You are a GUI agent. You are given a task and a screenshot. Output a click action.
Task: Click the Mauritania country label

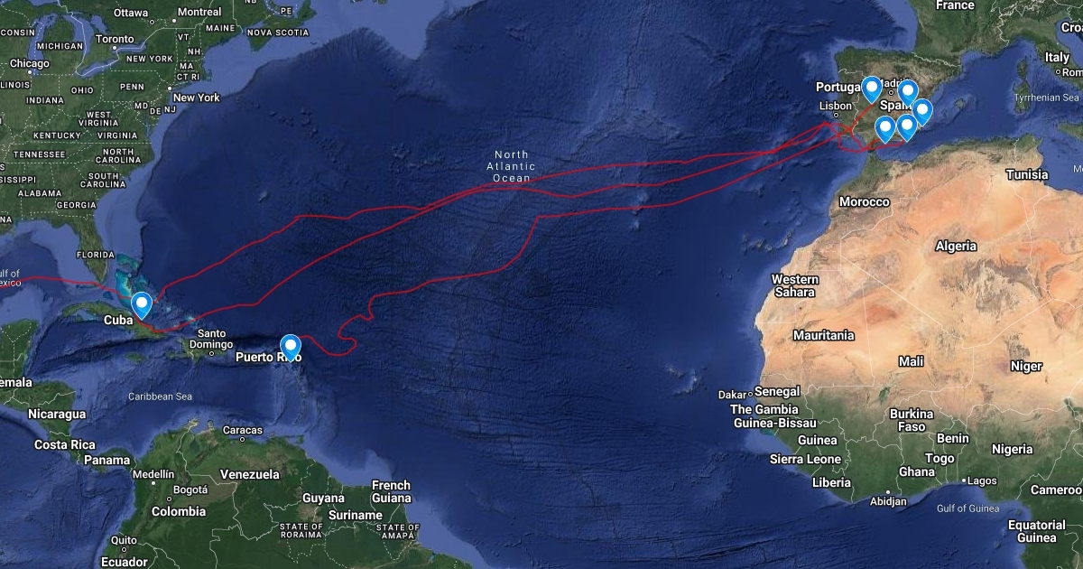823,335
